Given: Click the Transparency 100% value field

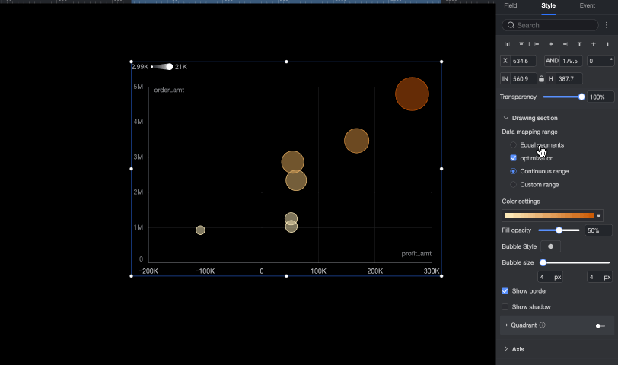Looking at the screenshot, I should click(x=600, y=97).
